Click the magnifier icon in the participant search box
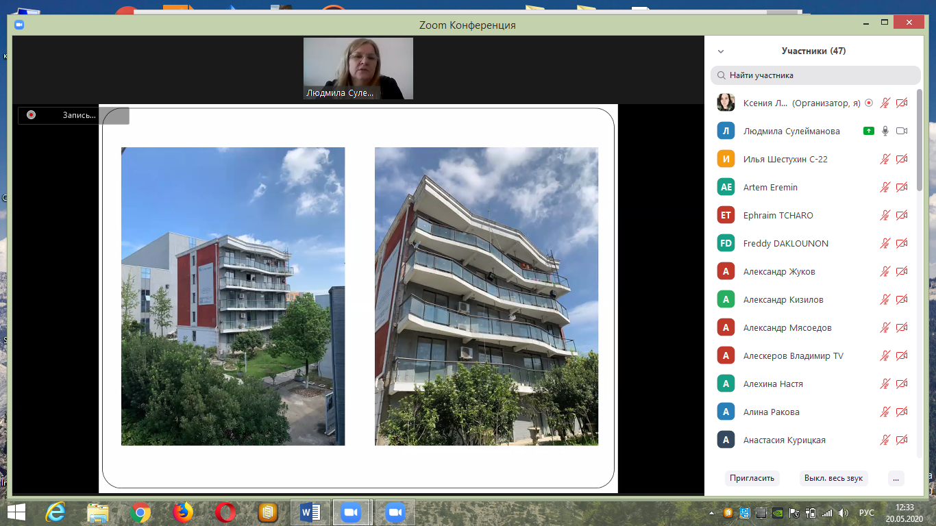Image resolution: width=936 pixels, height=526 pixels. 722,75
